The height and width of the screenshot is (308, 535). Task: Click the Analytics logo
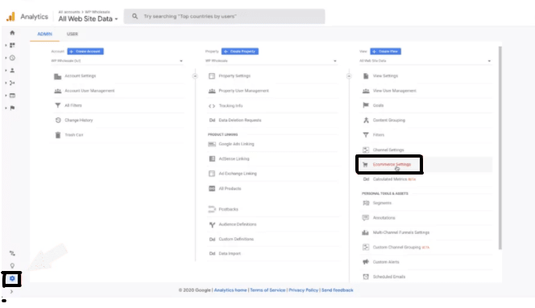click(11, 16)
